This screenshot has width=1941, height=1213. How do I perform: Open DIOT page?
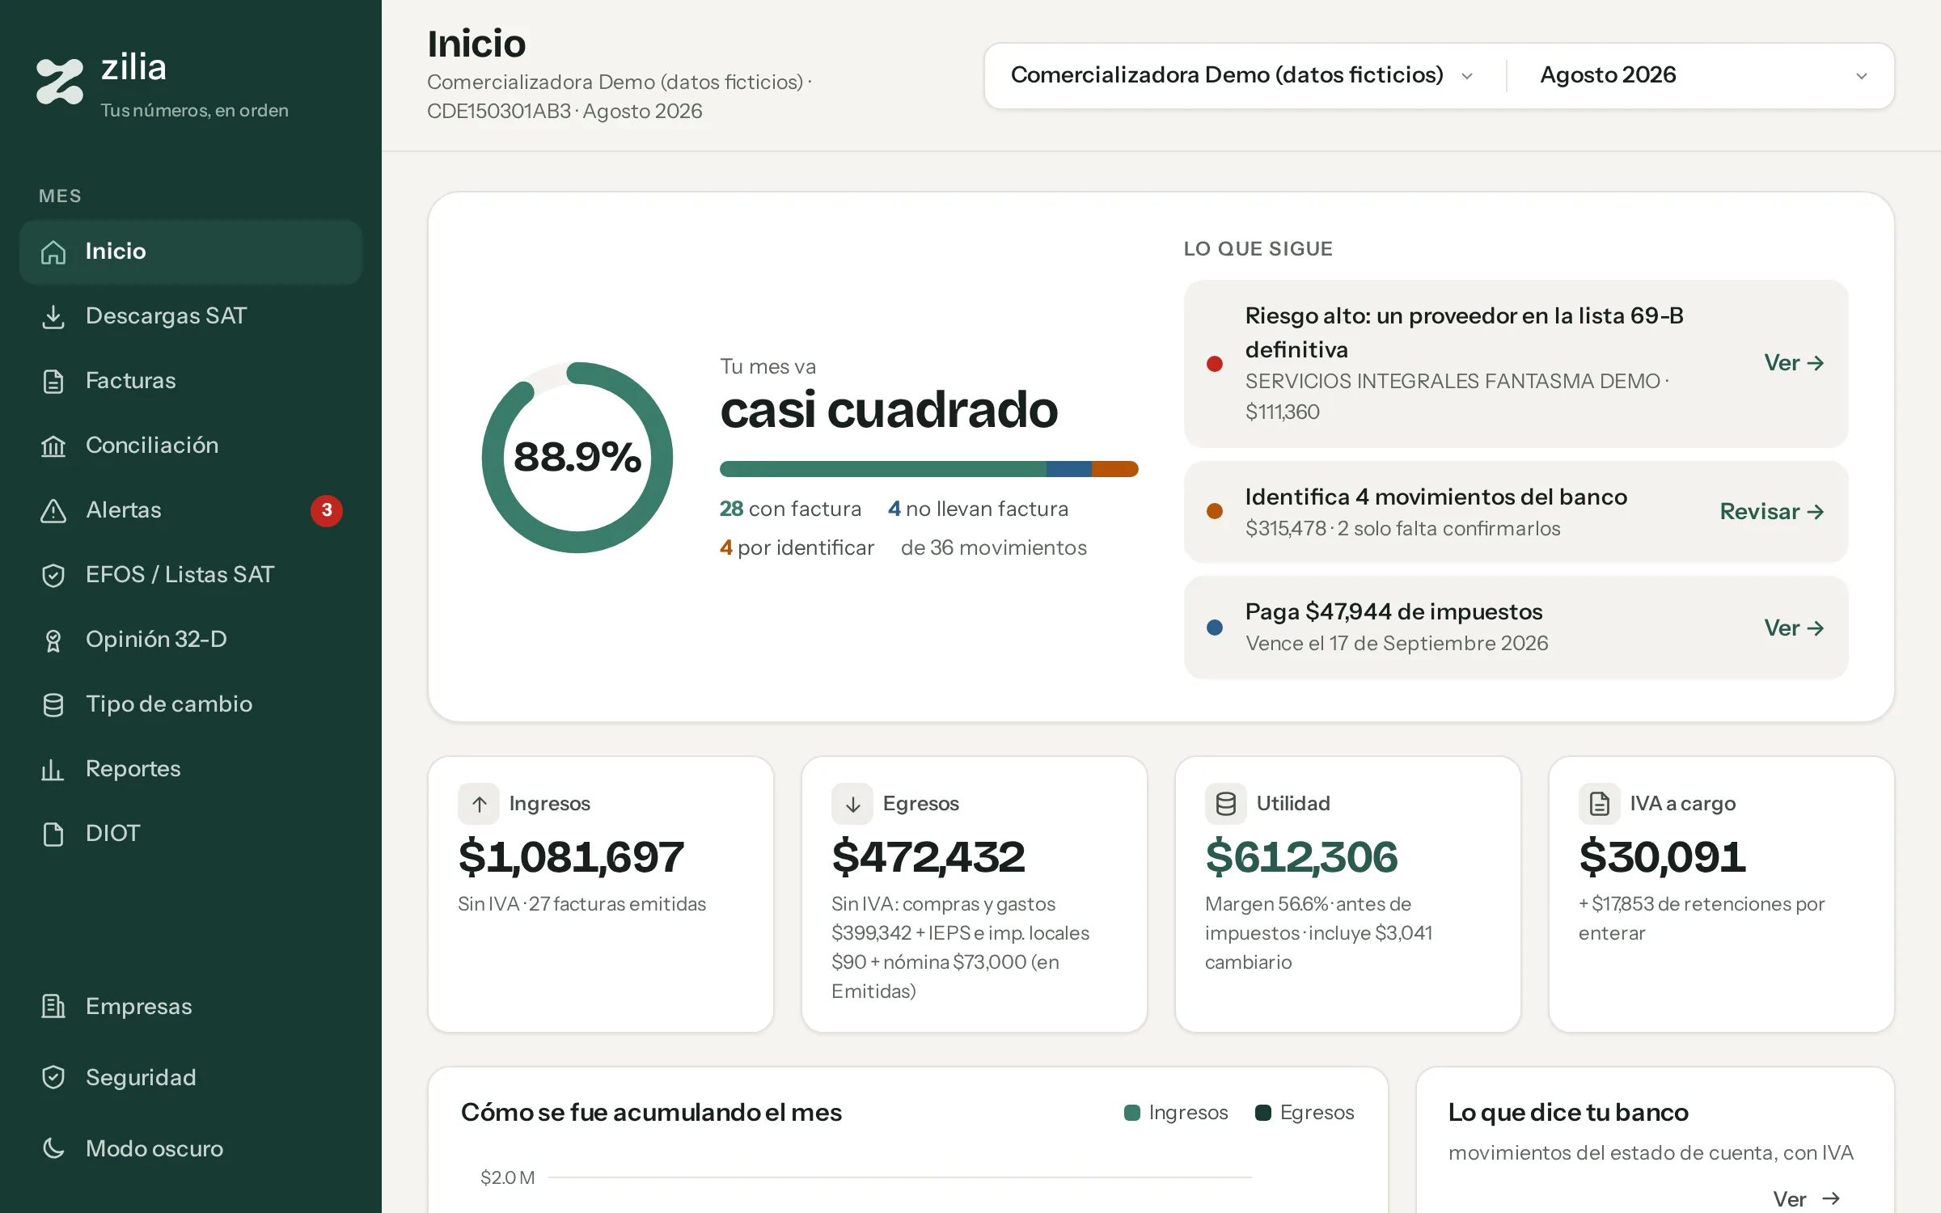click(191, 834)
